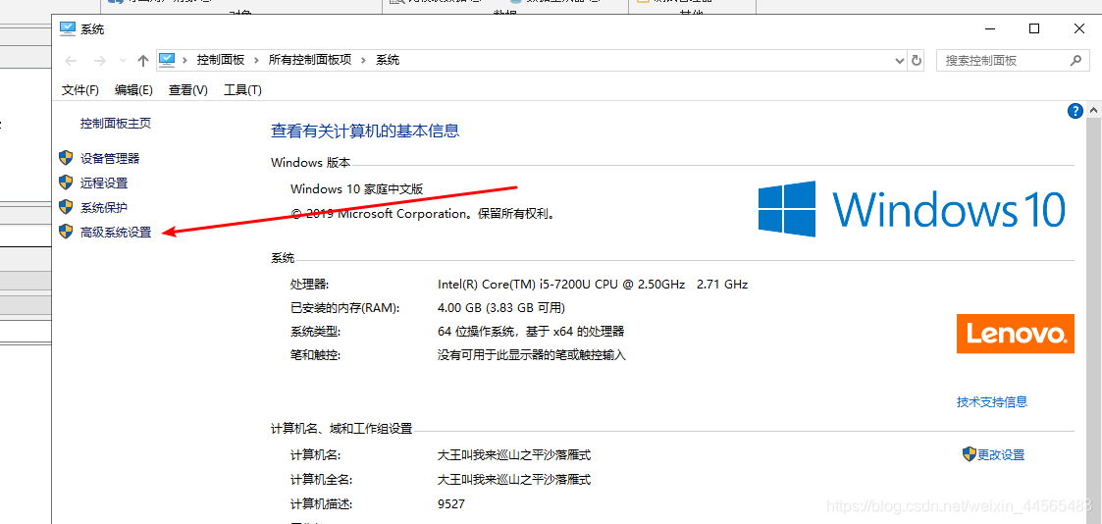Screen dimensions: 1102x524
Task: Click the shield icon beside 高级系统设置
Action: (x=66, y=232)
